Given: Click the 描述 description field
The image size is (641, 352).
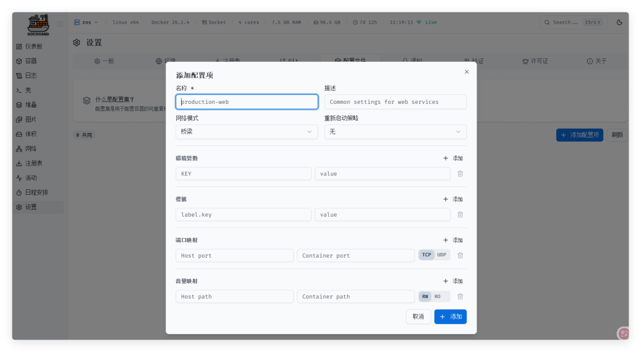Looking at the screenshot, I should (x=395, y=102).
